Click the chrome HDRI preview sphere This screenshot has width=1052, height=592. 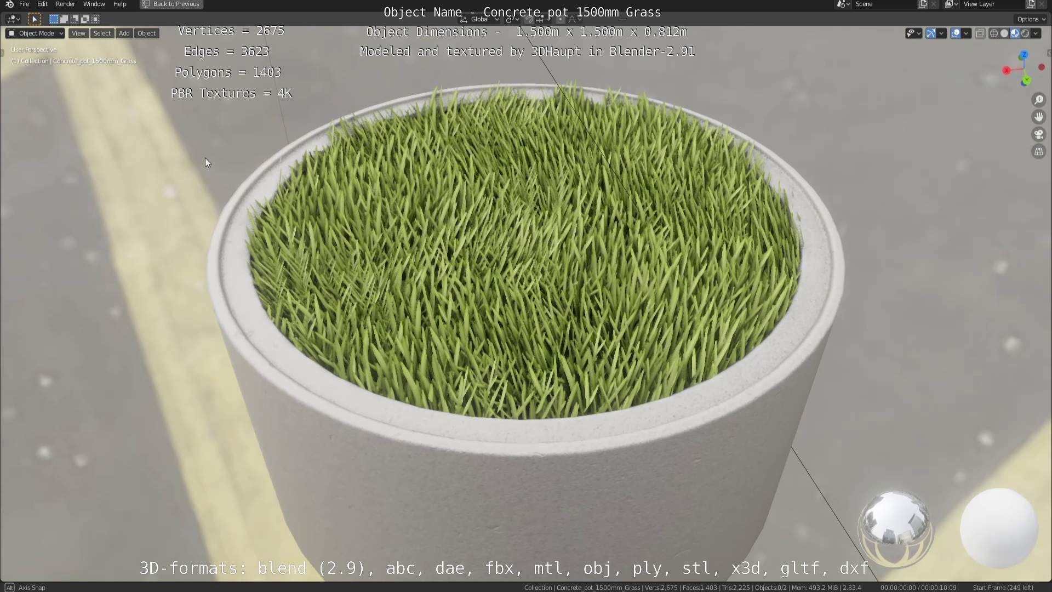895,528
